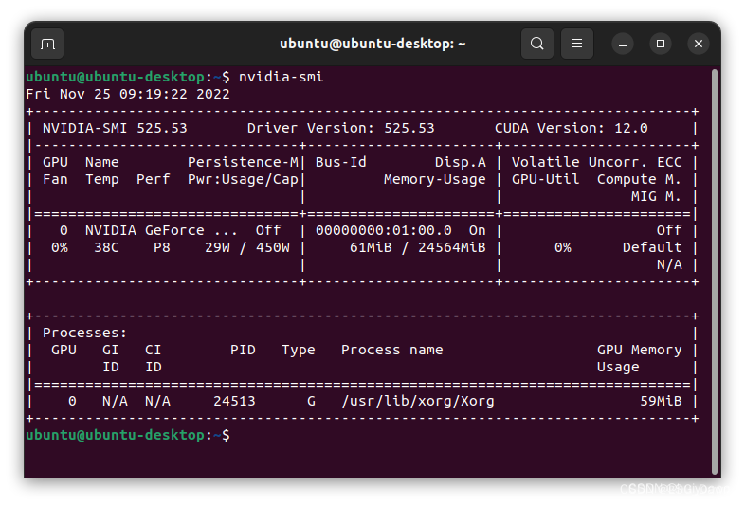745x505 pixels.
Task: Minimize the terminal window
Action: (623, 44)
